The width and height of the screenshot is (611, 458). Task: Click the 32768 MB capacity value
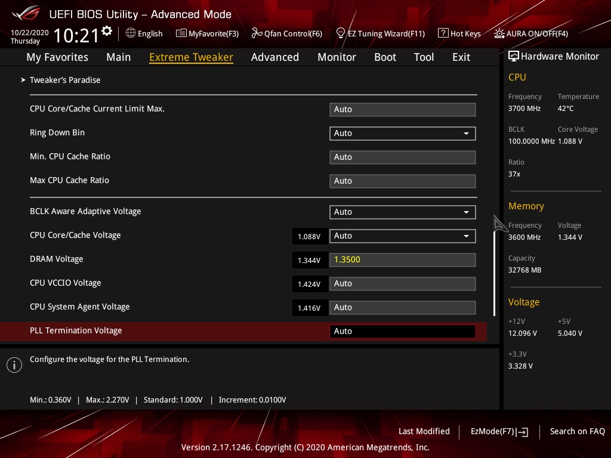pos(525,270)
